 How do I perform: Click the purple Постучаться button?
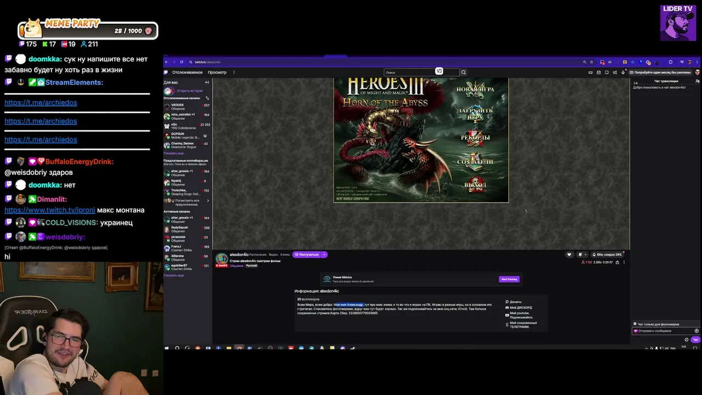click(307, 255)
